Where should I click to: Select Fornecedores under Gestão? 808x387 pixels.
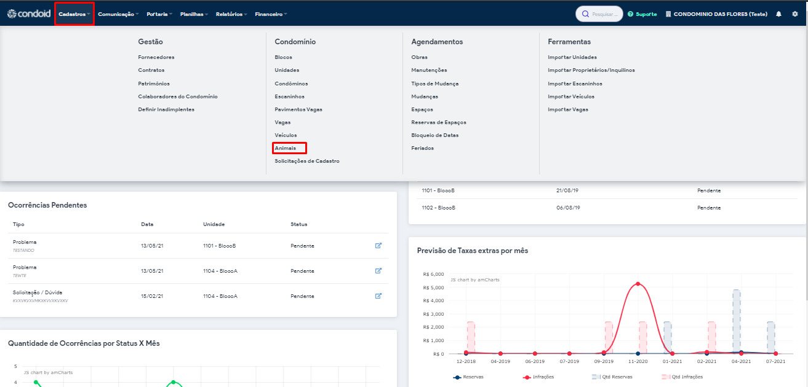click(156, 57)
